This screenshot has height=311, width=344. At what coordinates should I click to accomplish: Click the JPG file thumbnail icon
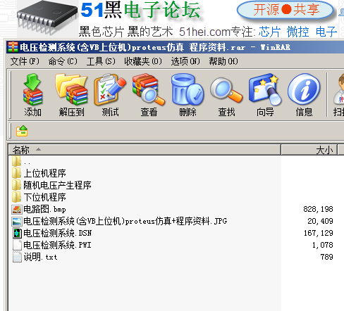pyautogui.click(x=17, y=221)
